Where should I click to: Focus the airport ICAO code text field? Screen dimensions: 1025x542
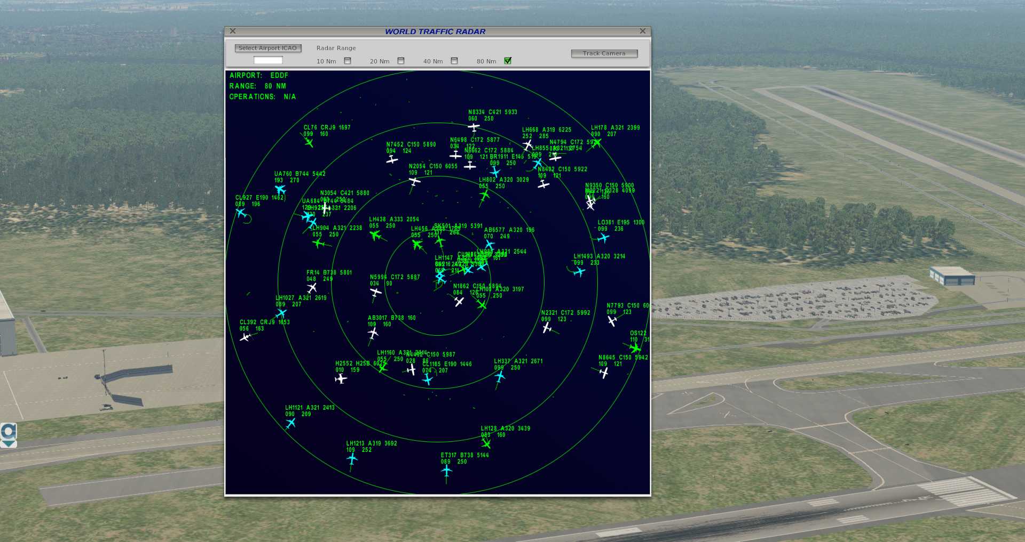click(268, 60)
